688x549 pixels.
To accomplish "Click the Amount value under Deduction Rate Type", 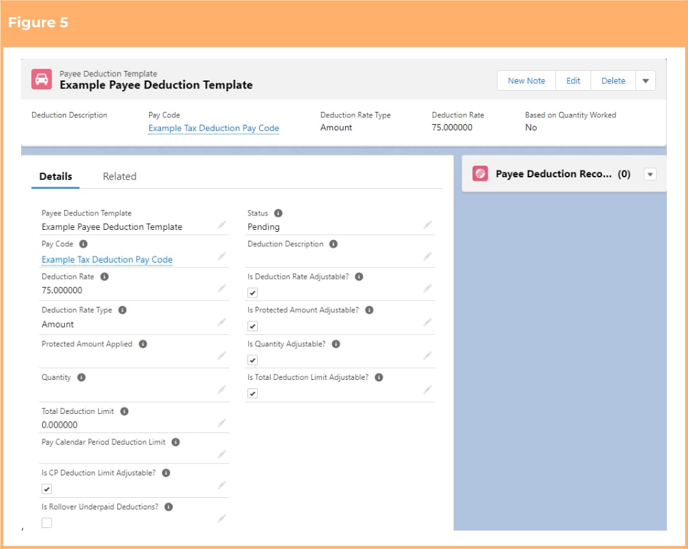I will 57,325.
